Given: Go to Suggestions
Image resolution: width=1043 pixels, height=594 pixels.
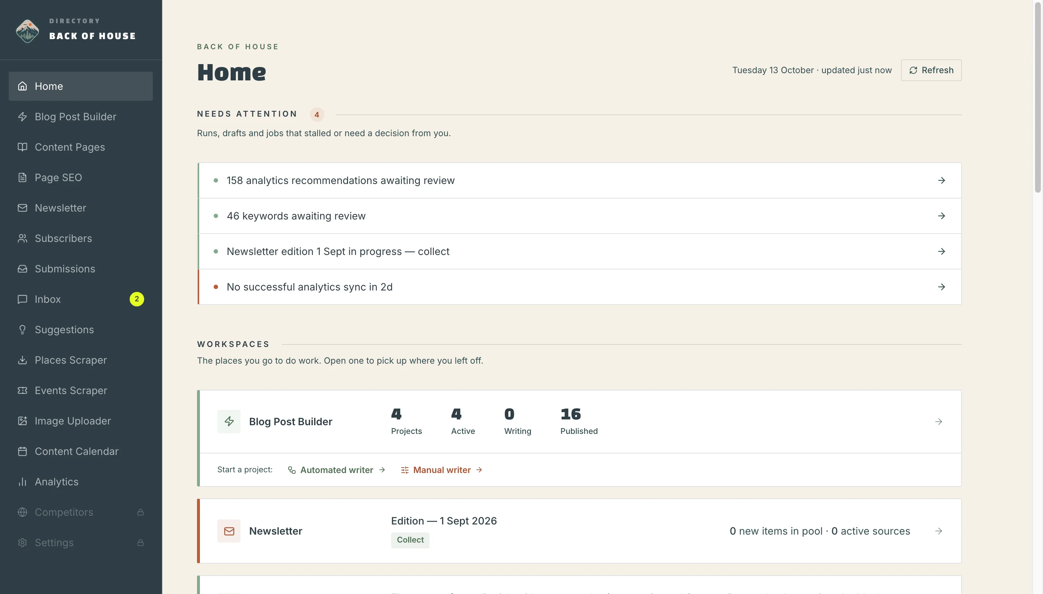Looking at the screenshot, I should [81, 330].
